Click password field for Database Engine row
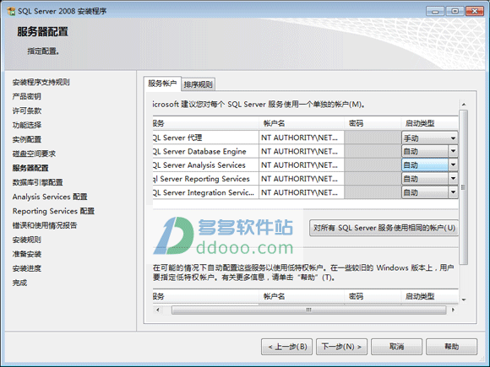The image size is (490, 367). tap(373, 151)
